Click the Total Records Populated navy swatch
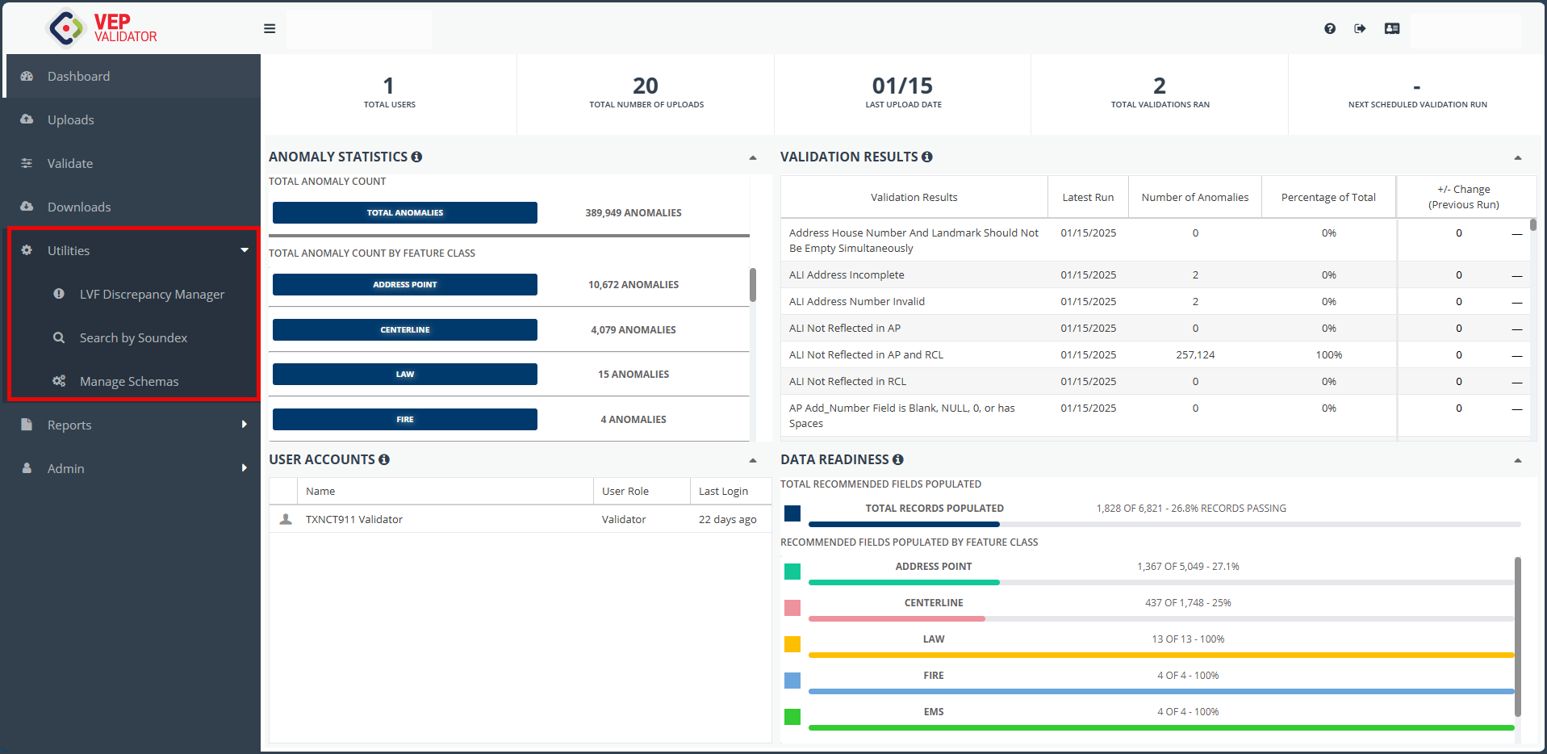The width and height of the screenshot is (1547, 754). 792,513
